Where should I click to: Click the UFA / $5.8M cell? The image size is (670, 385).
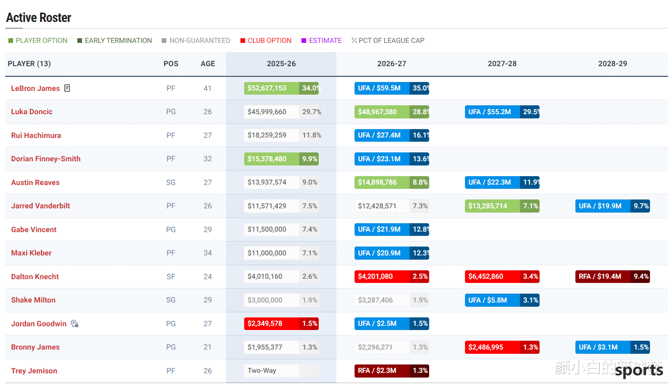click(502, 300)
